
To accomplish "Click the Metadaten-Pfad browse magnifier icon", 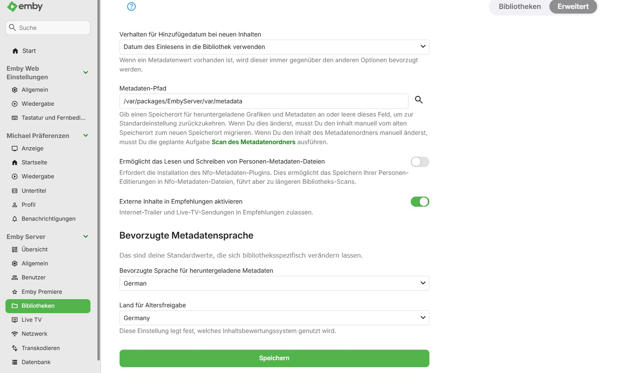I will point(419,100).
